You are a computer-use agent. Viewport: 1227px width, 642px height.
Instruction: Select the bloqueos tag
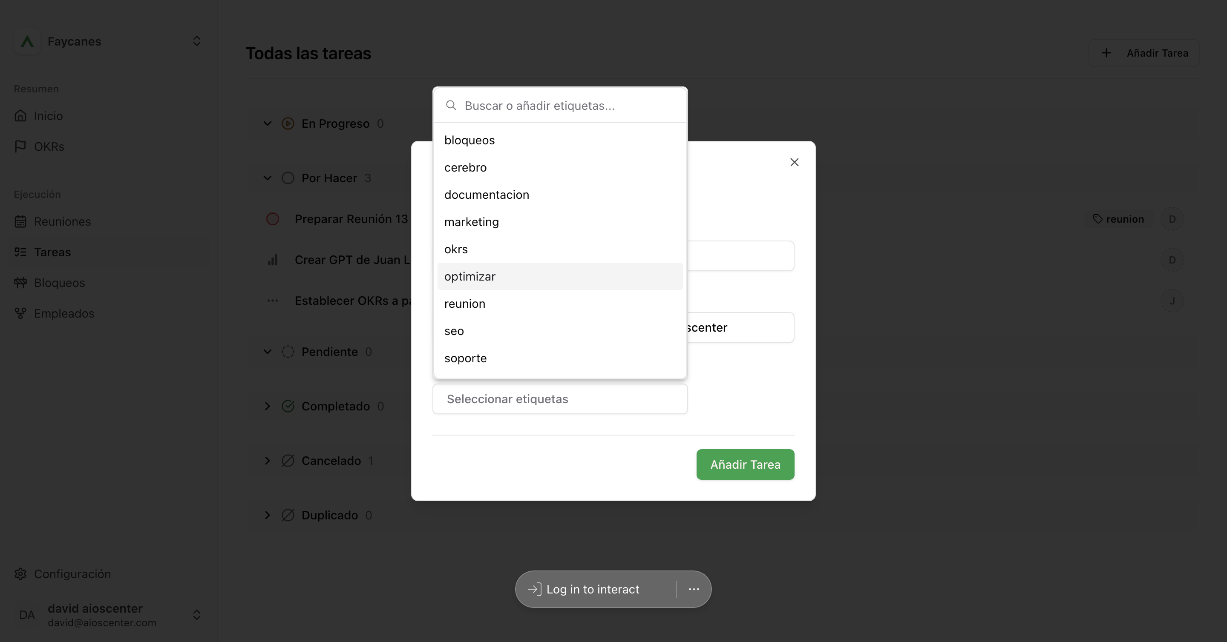pyautogui.click(x=560, y=140)
